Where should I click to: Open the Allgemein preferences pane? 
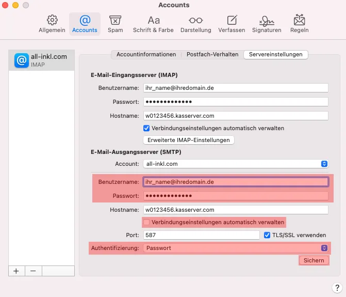[52, 24]
